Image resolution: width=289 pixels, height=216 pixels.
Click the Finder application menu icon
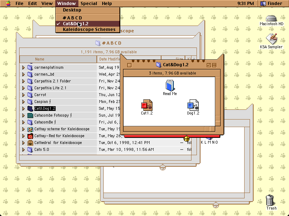tap(263, 4)
